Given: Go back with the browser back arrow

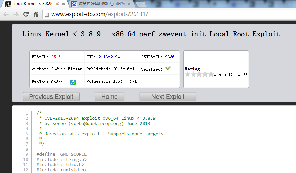Looking at the screenshot, I should coord(6,14).
